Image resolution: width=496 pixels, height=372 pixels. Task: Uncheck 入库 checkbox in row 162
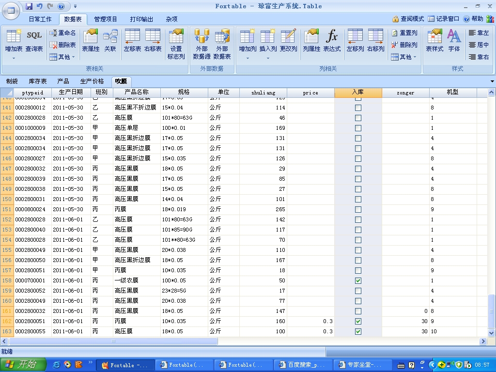pos(358,322)
